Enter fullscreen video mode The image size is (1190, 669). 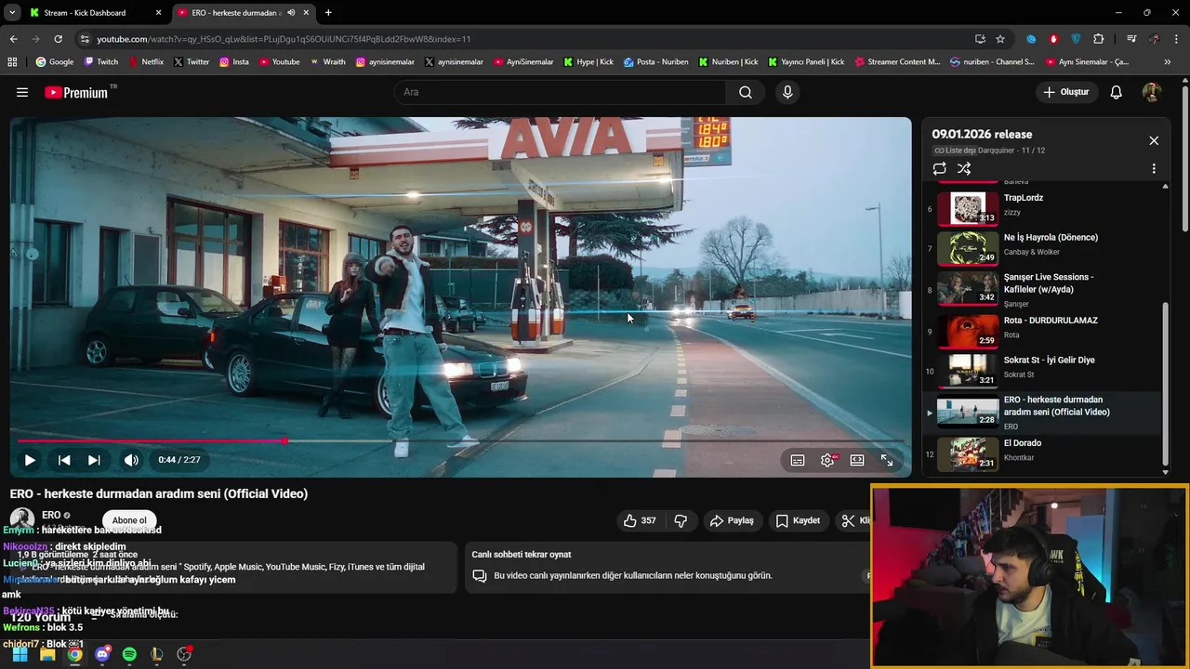point(887,460)
